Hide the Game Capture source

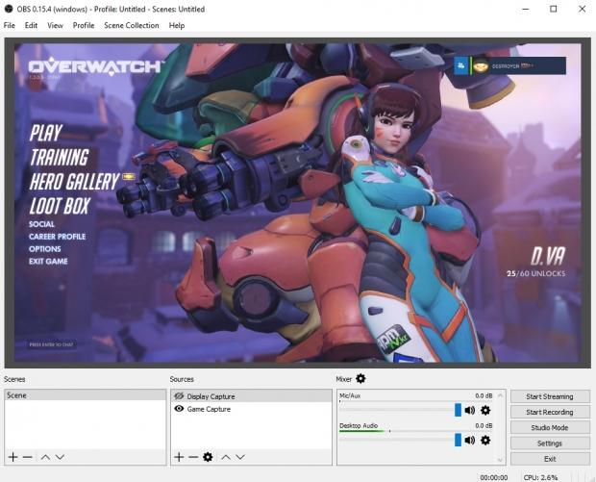click(x=179, y=409)
